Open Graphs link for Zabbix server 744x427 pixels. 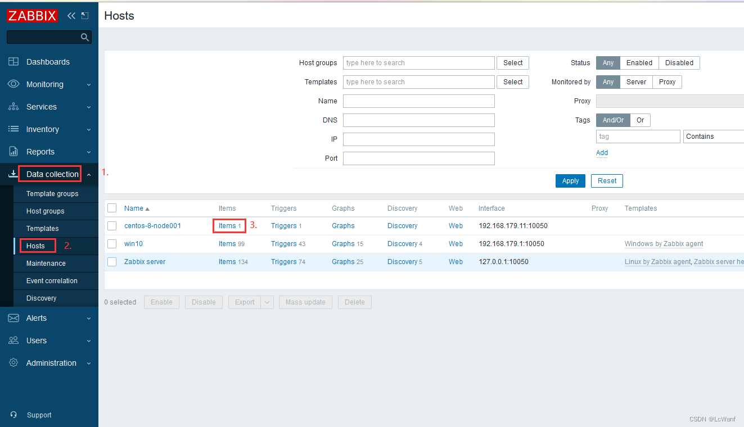[x=343, y=262]
